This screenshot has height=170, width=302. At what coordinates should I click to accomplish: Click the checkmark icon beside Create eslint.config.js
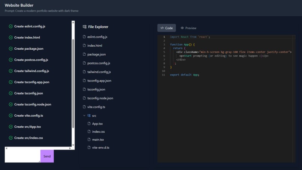pos(11,26)
